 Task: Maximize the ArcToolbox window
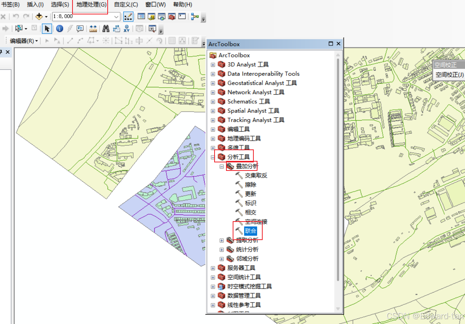(331, 44)
